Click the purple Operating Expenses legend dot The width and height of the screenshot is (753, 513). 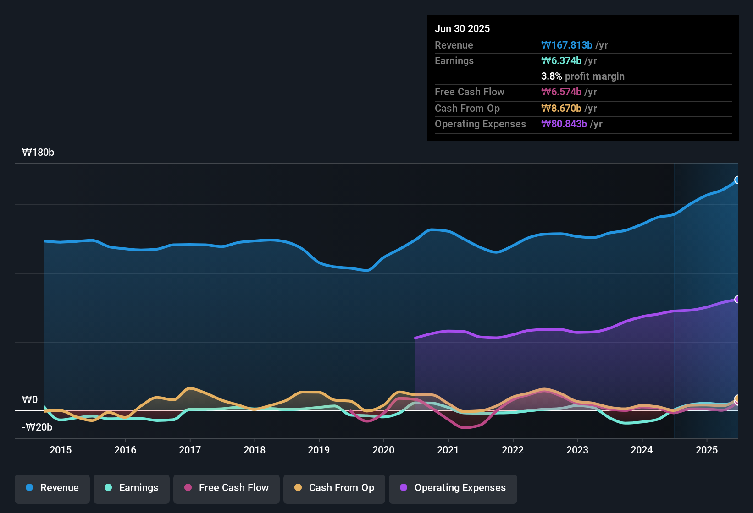click(x=403, y=488)
